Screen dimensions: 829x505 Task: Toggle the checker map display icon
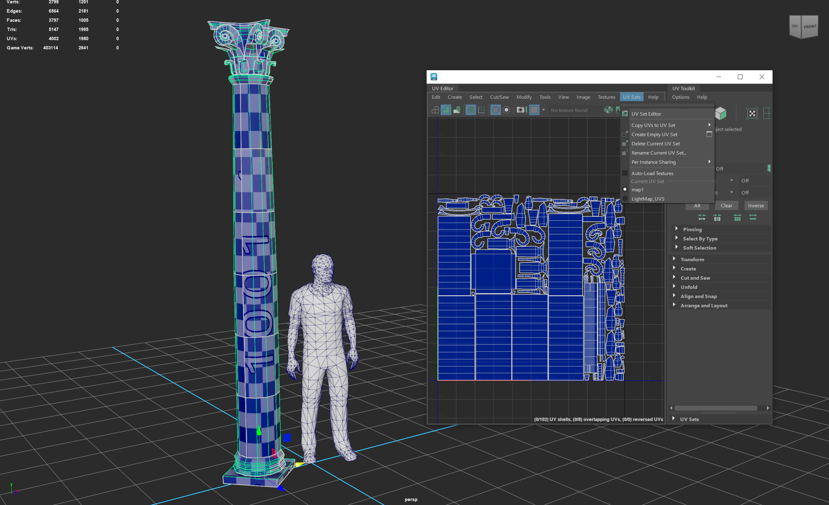click(534, 110)
